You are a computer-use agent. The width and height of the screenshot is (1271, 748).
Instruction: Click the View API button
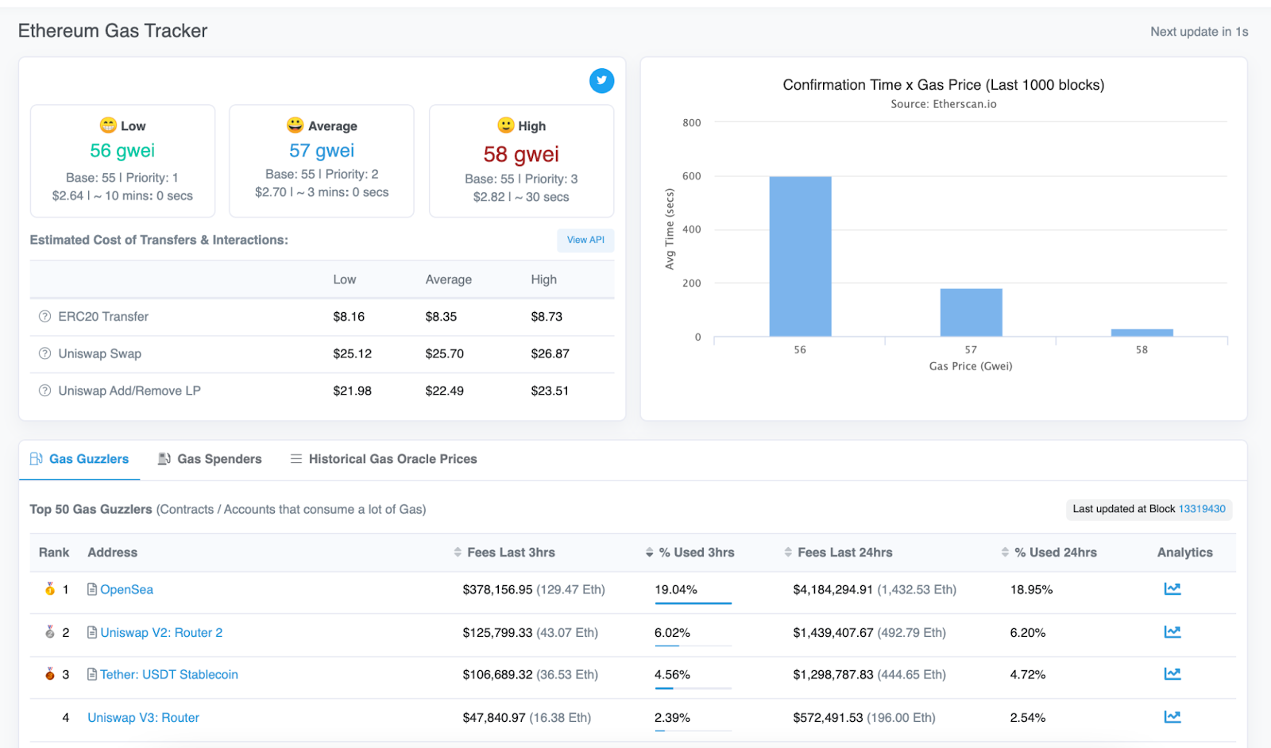(585, 240)
